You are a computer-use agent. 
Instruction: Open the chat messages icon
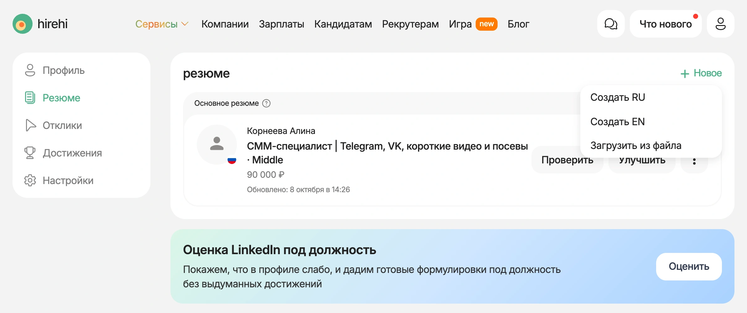tap(611, 24)
